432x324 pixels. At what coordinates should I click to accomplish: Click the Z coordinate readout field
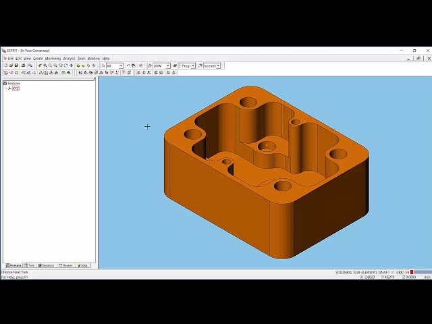pyautogui.click(x=412, y=277)
